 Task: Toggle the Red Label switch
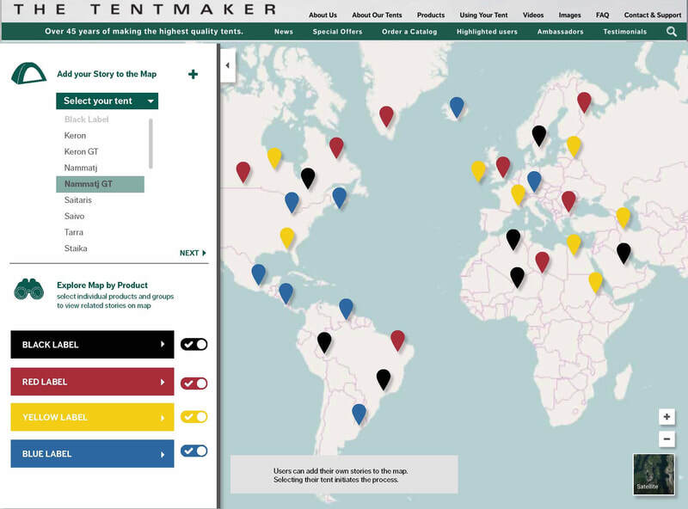pos(194,383)
